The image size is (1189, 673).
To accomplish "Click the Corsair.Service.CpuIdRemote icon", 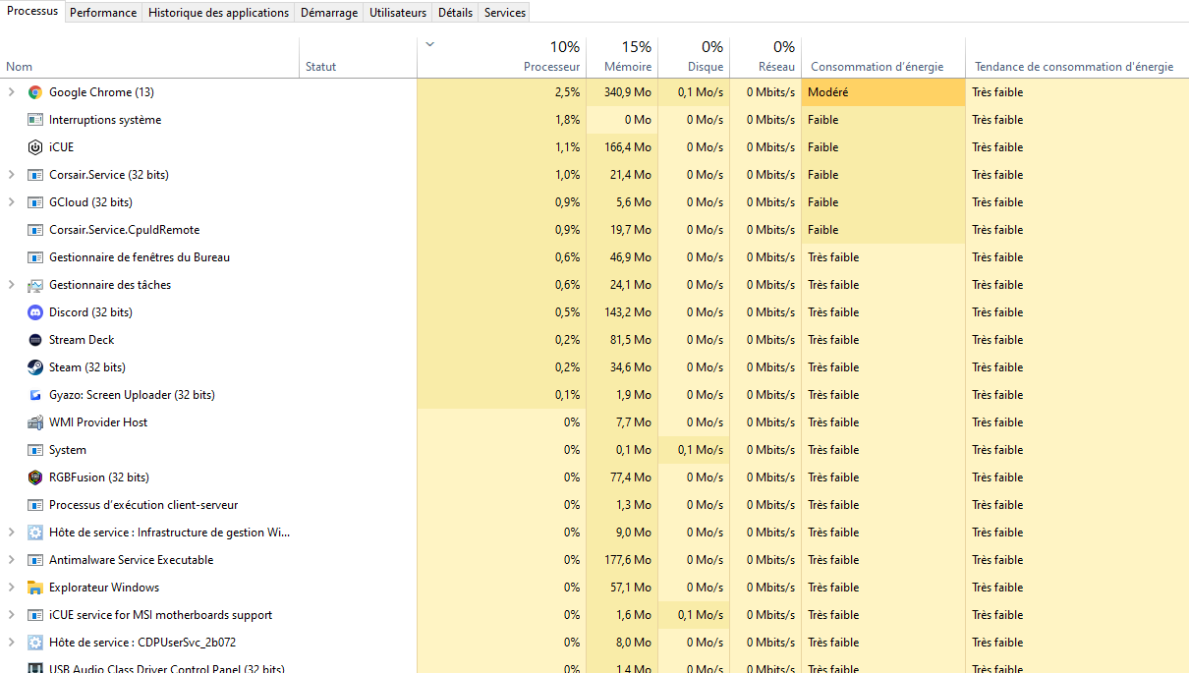I will click(x=35, y=230).
